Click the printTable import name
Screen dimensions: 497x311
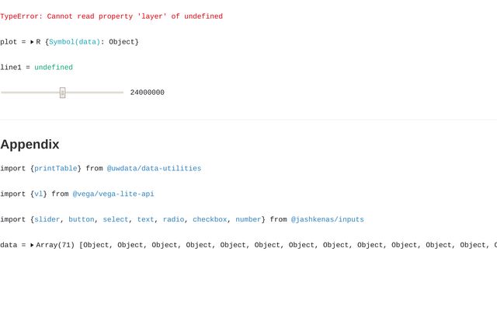55,168
